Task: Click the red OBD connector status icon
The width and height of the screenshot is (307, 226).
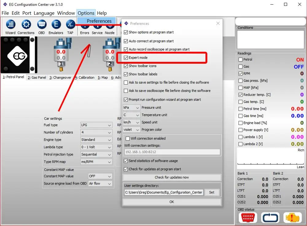Action: [x=248, y=218]
